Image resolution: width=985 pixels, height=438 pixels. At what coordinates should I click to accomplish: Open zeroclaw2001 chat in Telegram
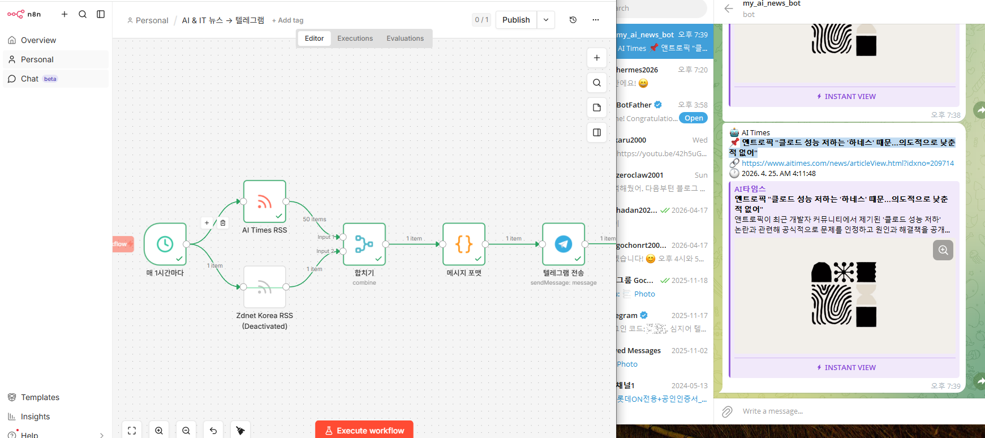point(665,182)
